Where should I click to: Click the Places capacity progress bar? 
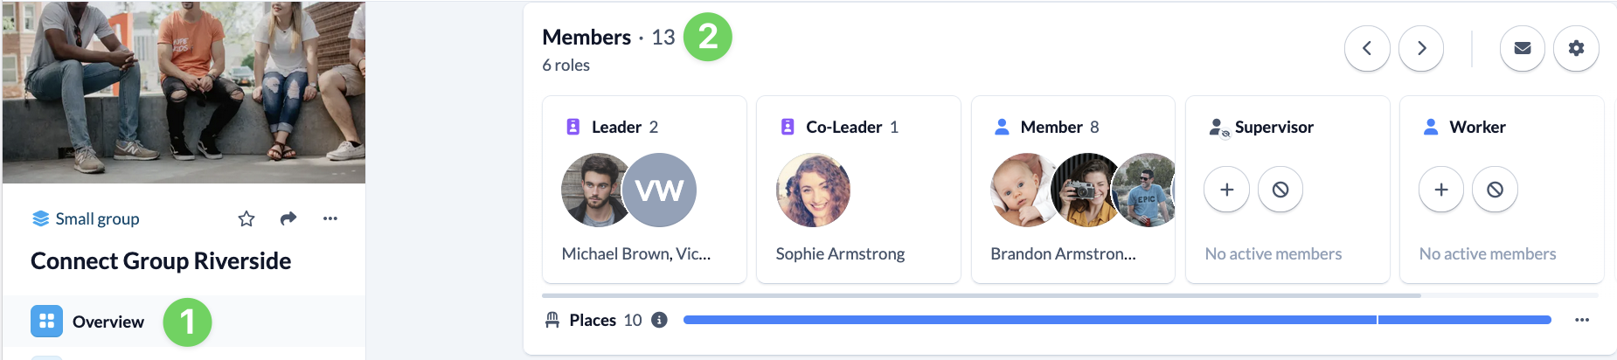pos(1117,320)
